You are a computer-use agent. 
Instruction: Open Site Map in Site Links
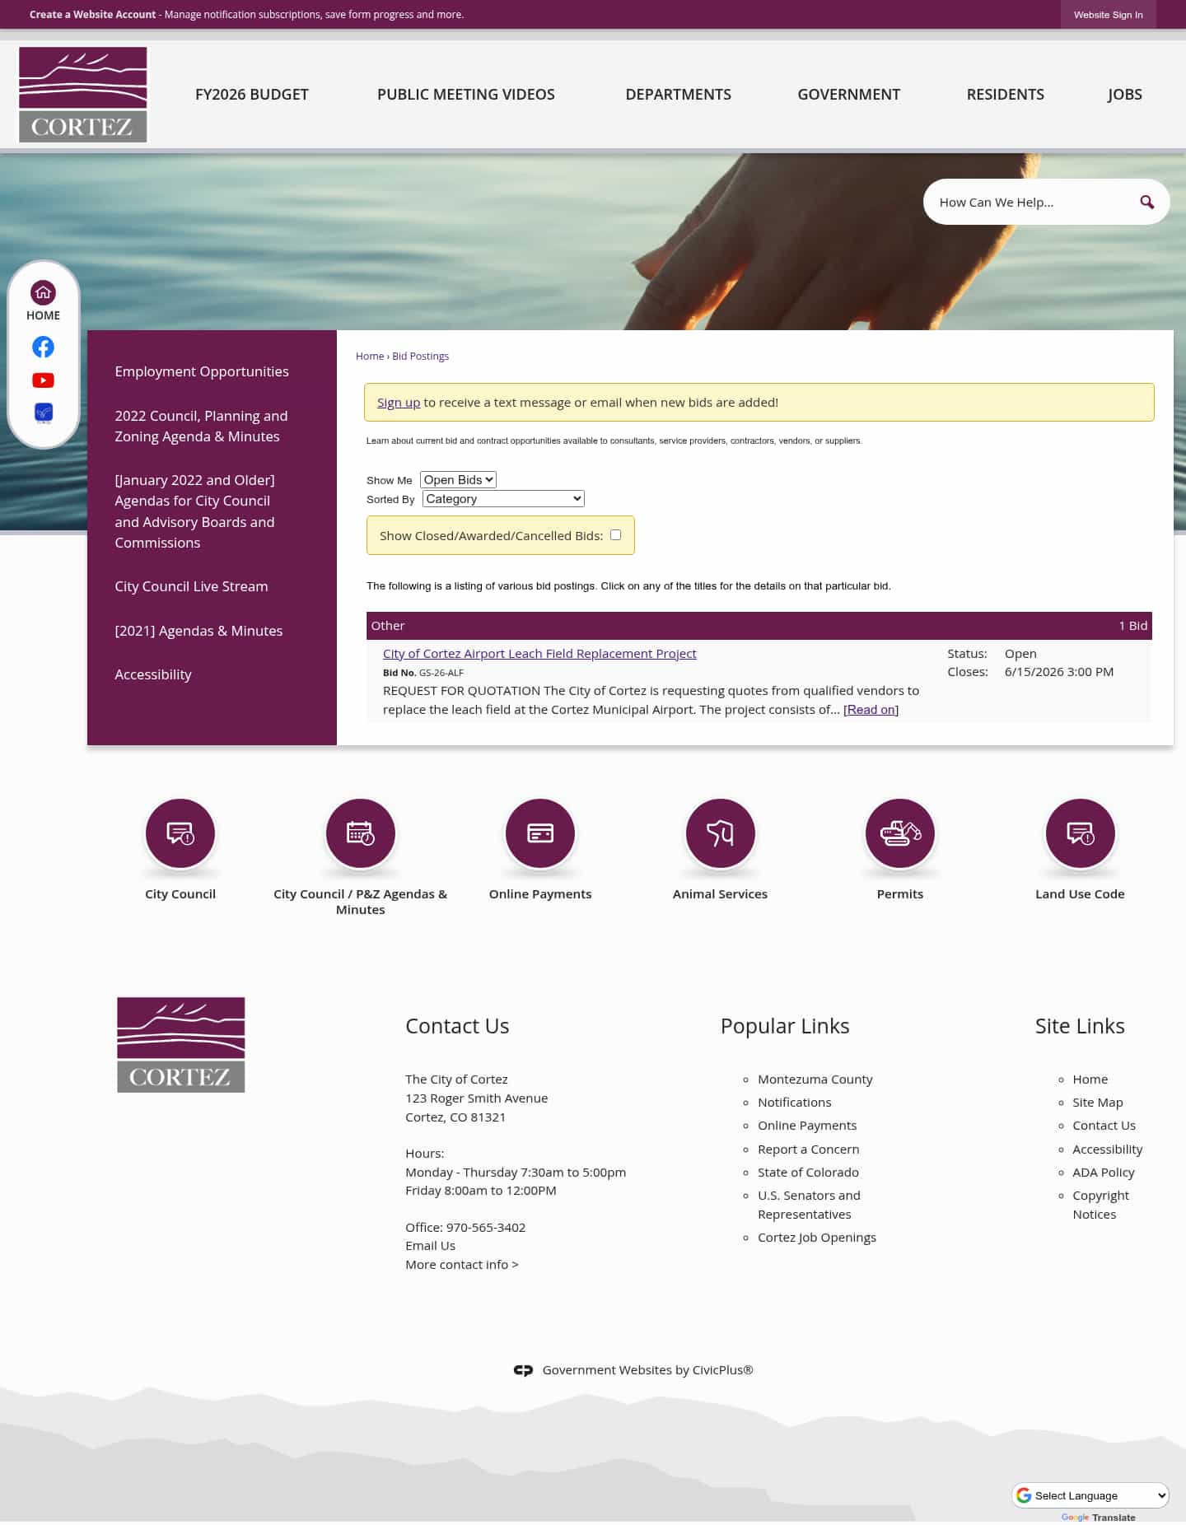tap(1098, 1103)
